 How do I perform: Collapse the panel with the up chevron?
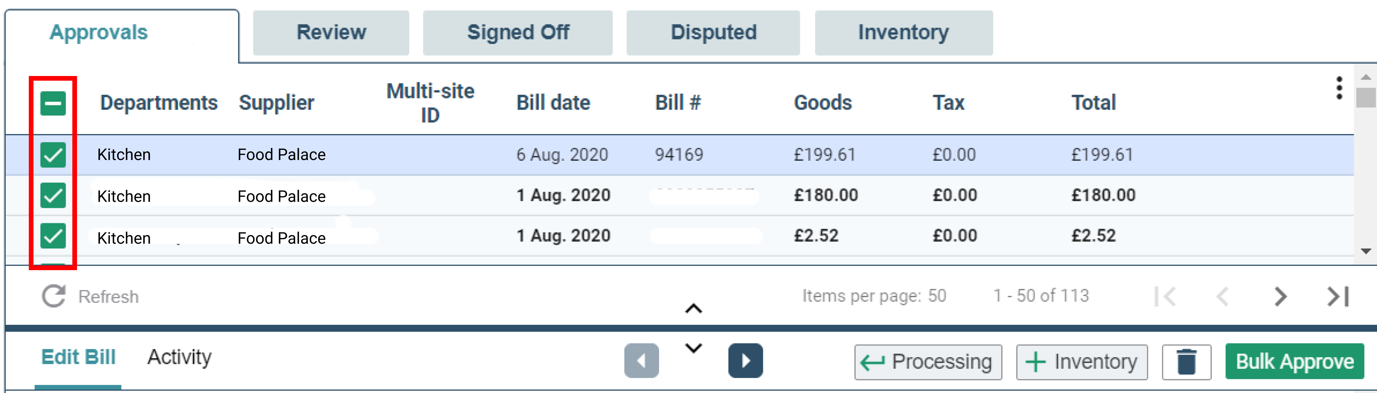coord(693,309)
